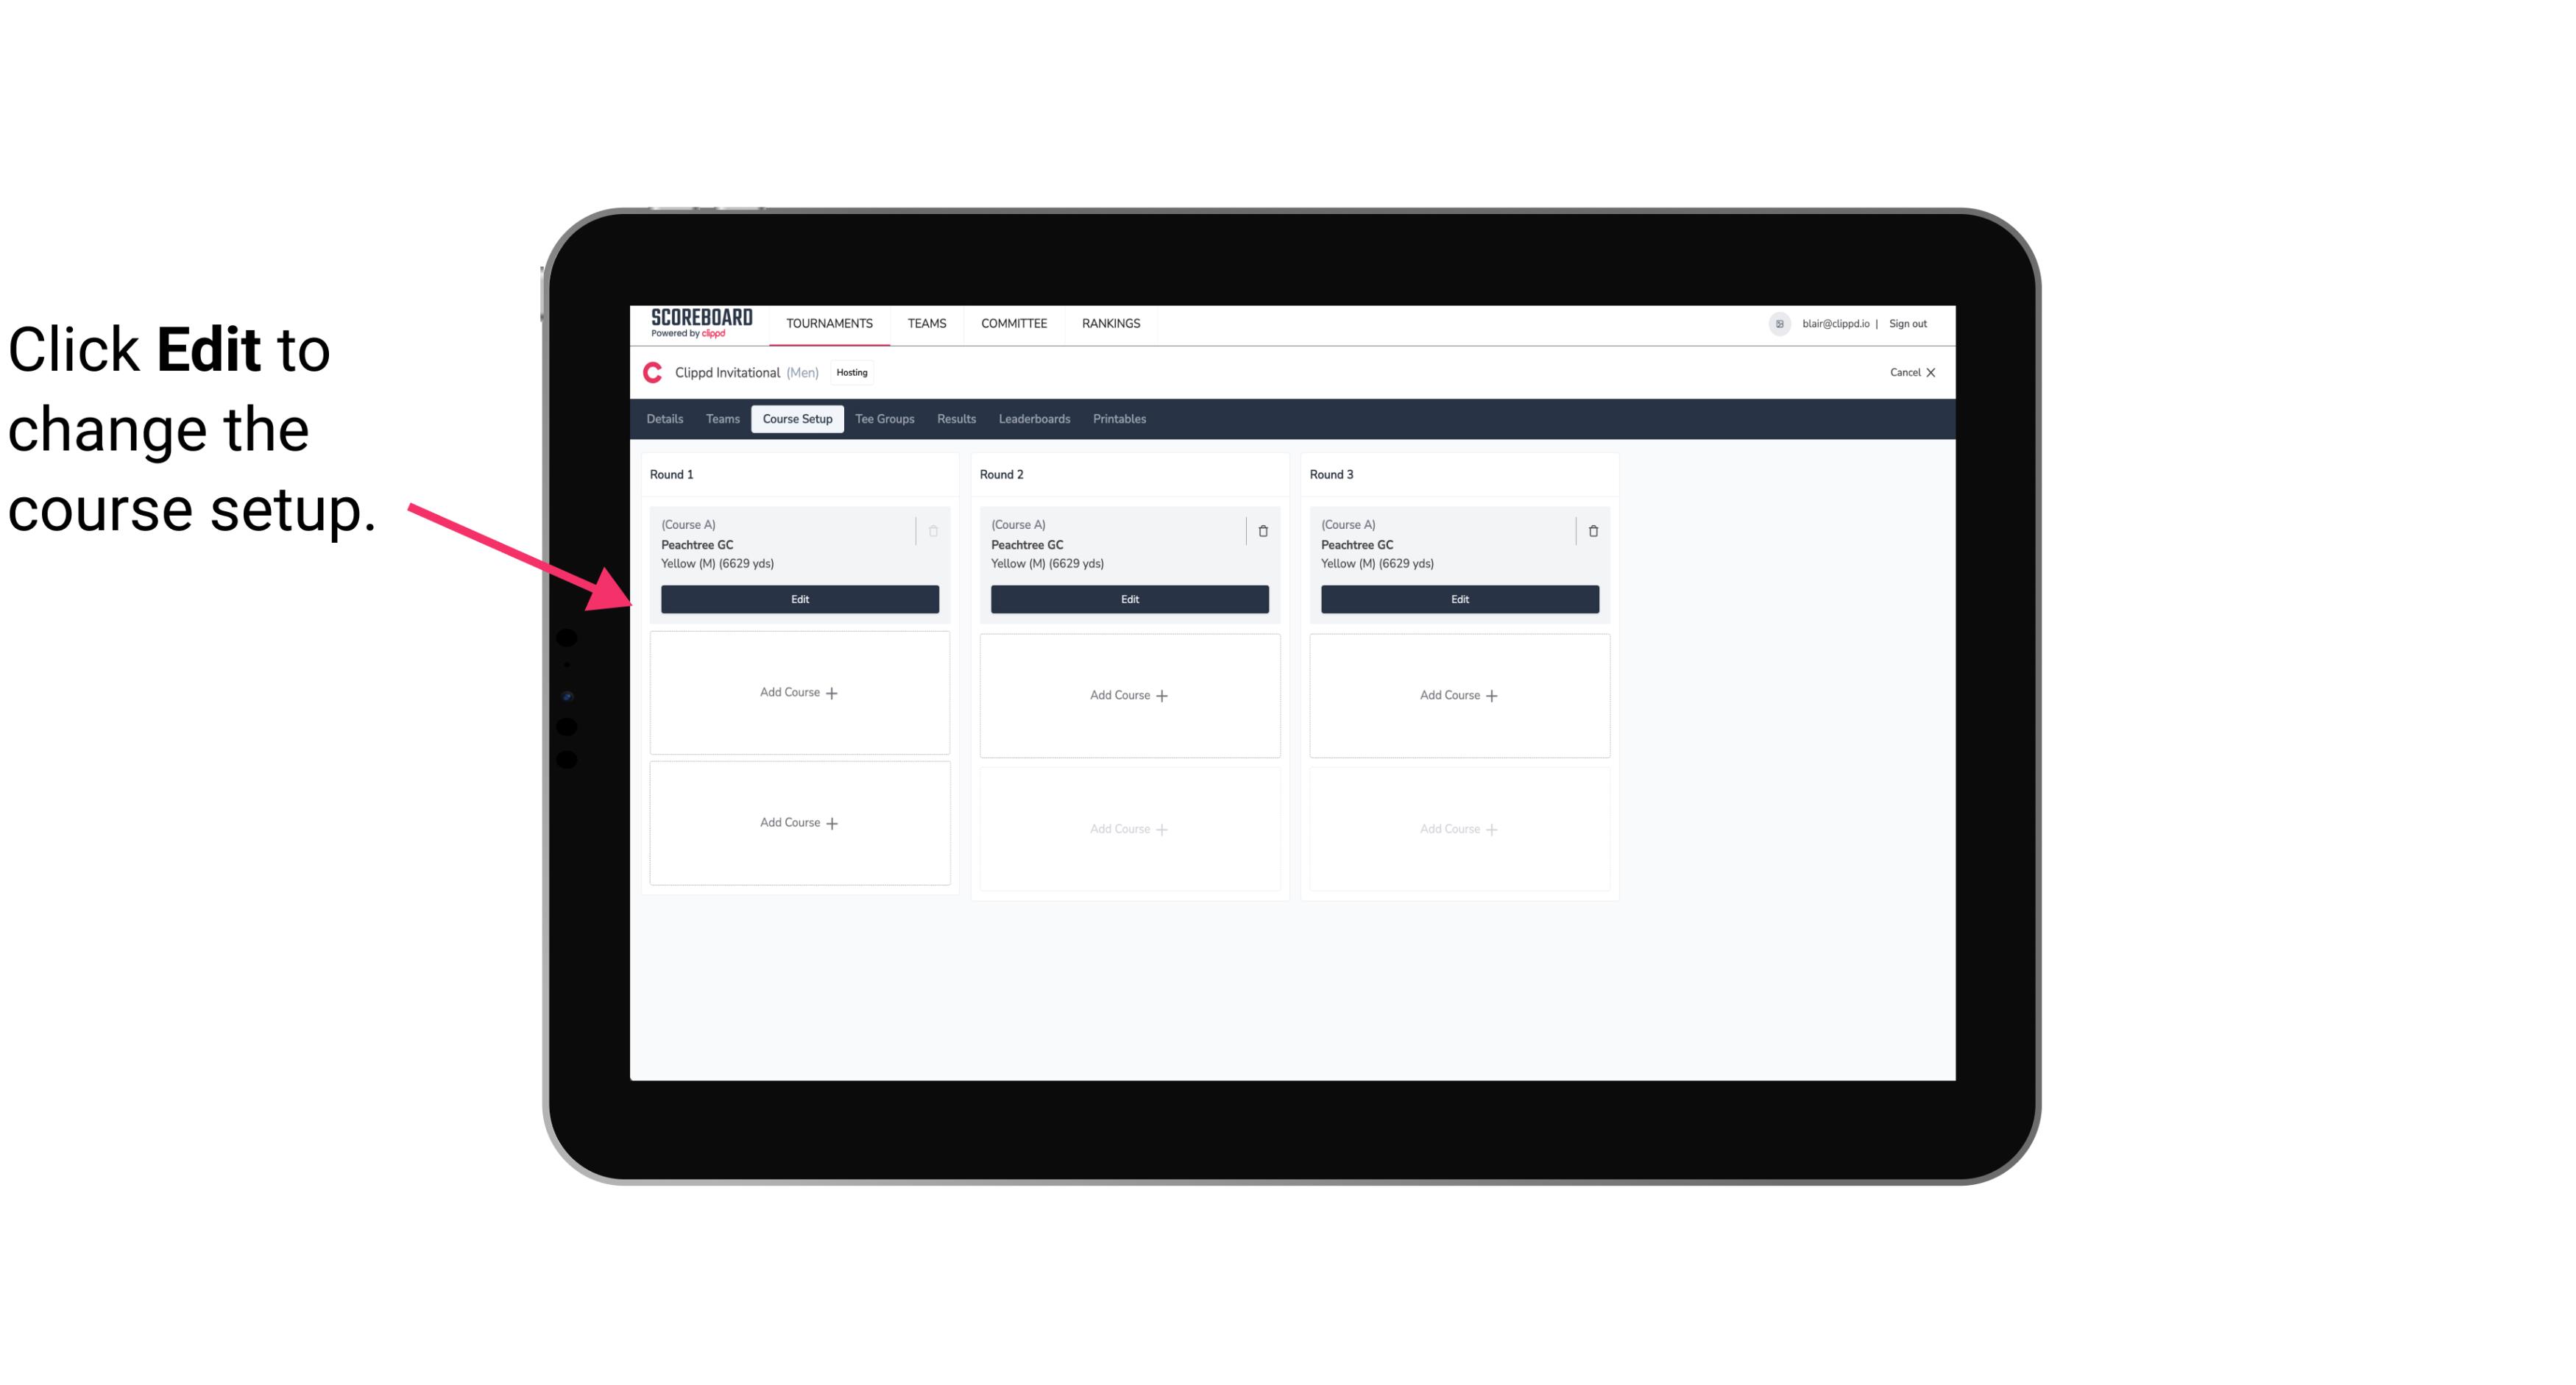Click Add Course in Round 3
The image size is (2576, 1385).
1459,694
